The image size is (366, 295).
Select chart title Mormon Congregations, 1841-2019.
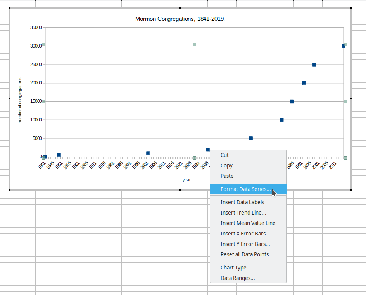[180, 19]
